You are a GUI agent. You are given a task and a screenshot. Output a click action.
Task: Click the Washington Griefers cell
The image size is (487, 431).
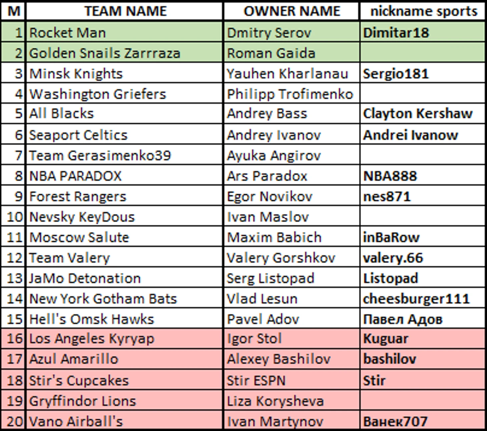(x=124, y=94)
